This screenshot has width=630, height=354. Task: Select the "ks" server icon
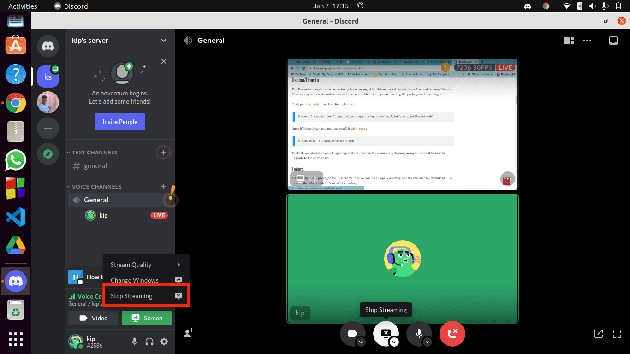[x=48, y=77]
